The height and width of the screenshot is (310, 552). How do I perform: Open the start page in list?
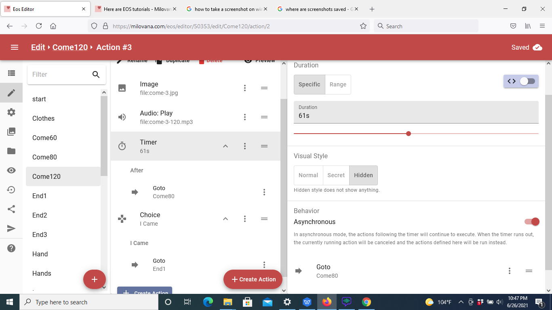pos(63,99)
